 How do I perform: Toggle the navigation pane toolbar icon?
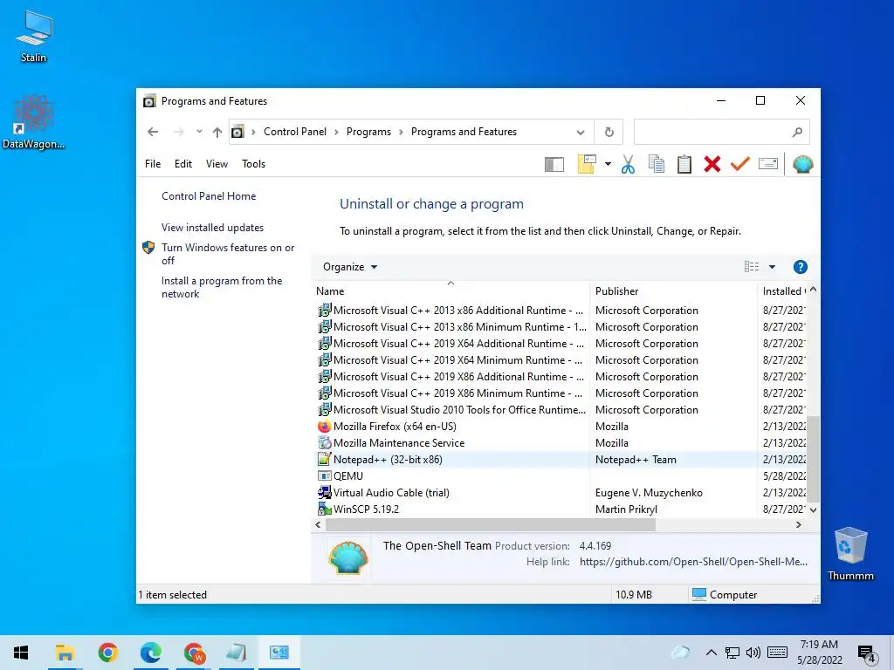point(554,165)
